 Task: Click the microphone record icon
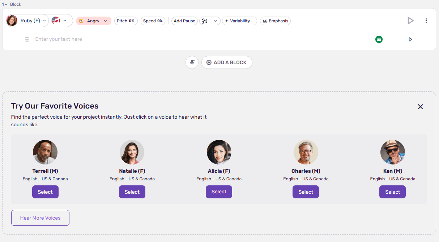[x=192, y=62]
